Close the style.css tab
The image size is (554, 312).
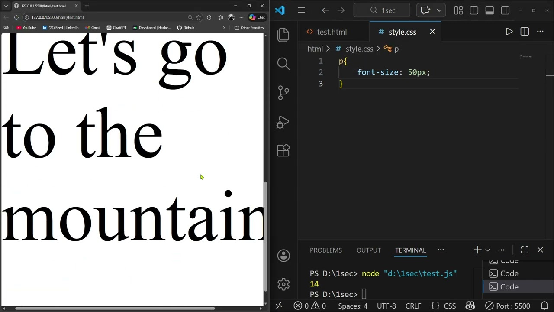(432, 32)
